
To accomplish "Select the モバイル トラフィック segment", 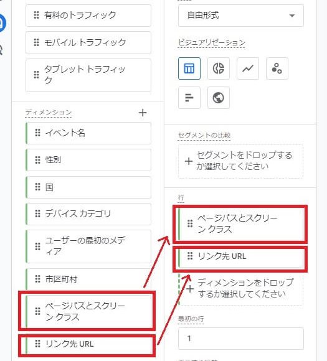I will point(88,42).
